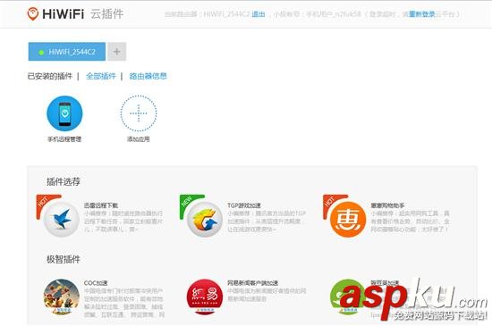Select the HIWIFI_2544C2 router tab
Image resolution: width=492 pixels, height=326 pixels.
pyautogui.click(x=67, y=52)
